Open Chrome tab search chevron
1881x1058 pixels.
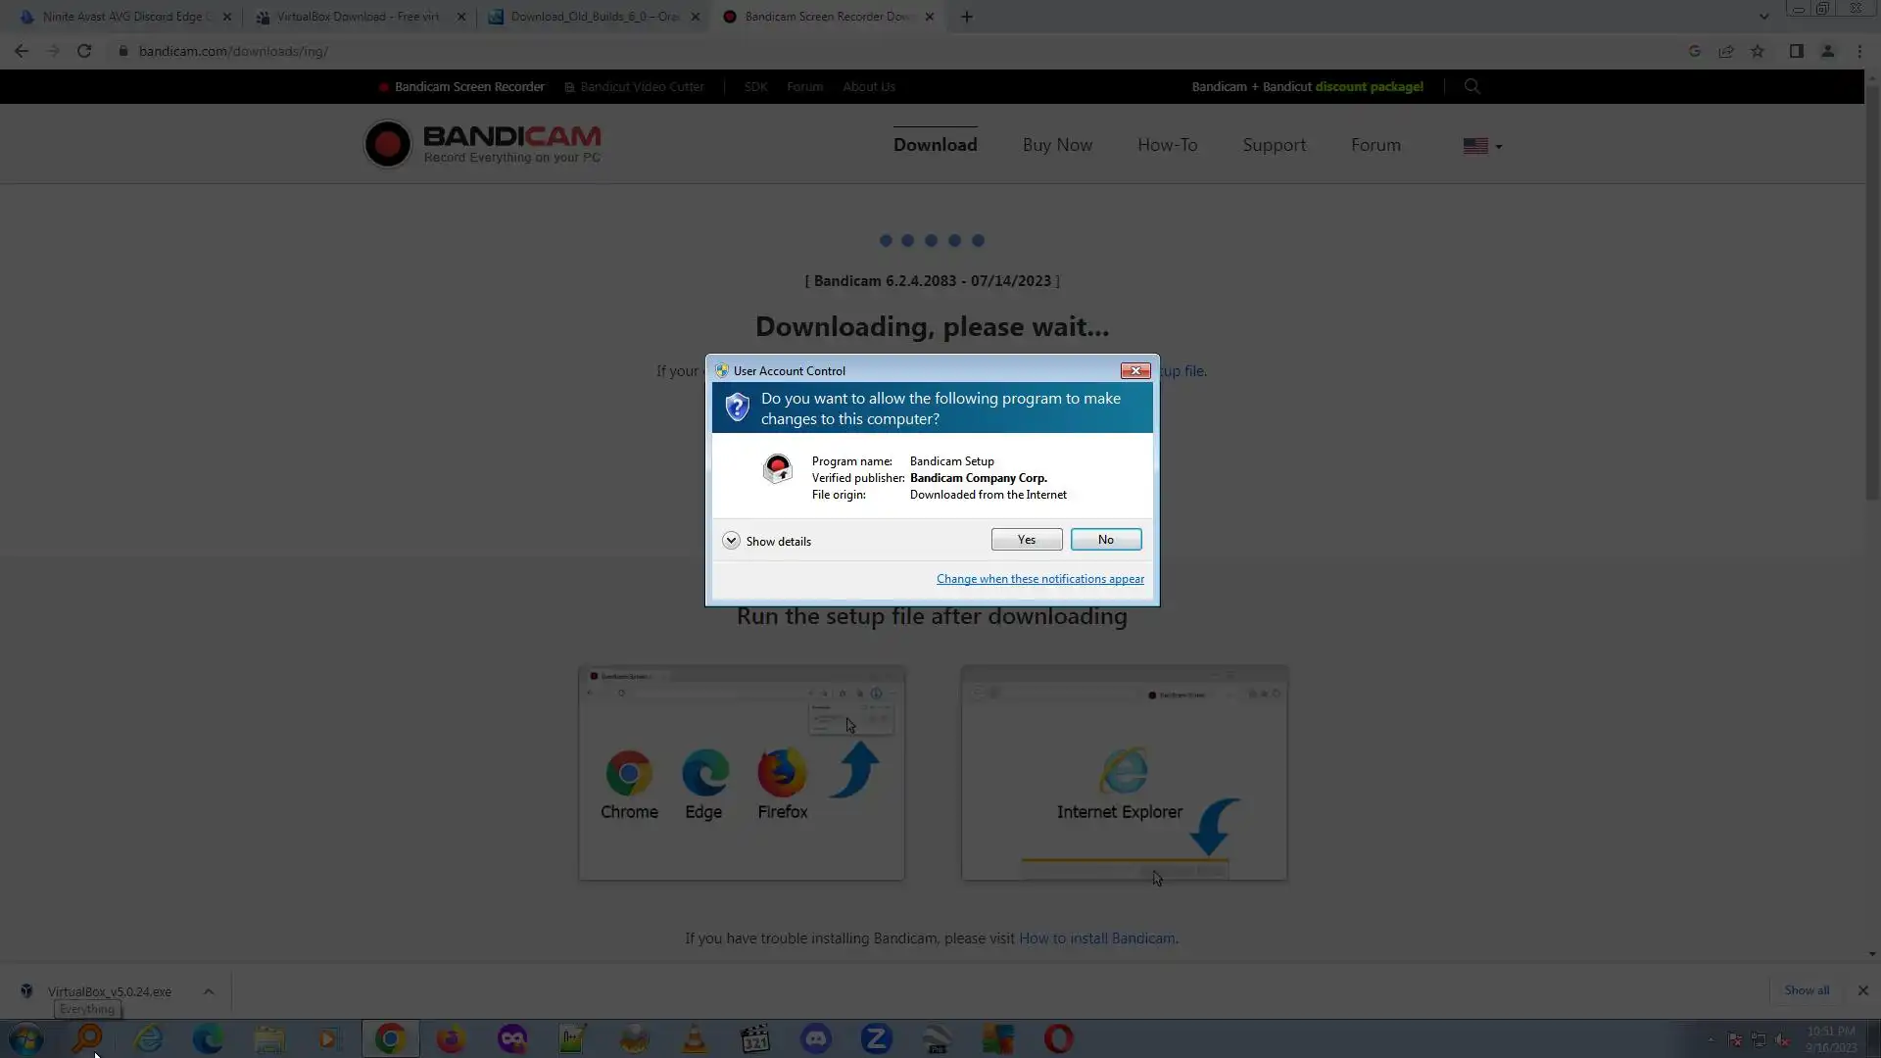(1763, 17)
